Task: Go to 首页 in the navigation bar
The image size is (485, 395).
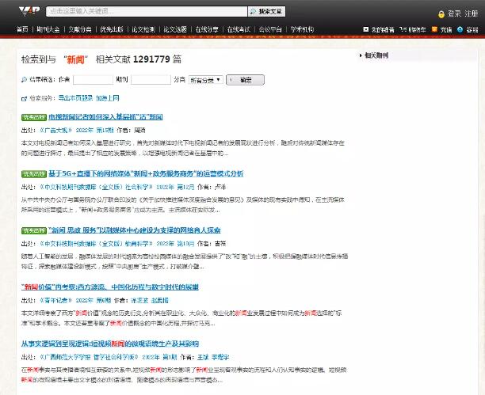Action: (x=22, y=29)
